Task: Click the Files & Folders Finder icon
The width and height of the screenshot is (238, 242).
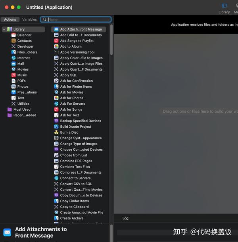Action: 13,52
